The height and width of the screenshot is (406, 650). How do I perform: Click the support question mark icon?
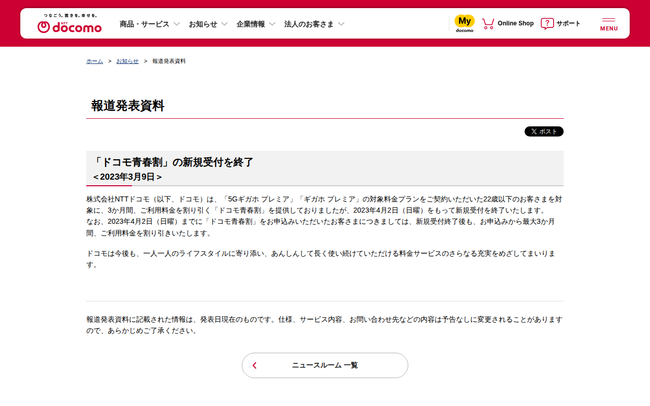pos(547,23)
